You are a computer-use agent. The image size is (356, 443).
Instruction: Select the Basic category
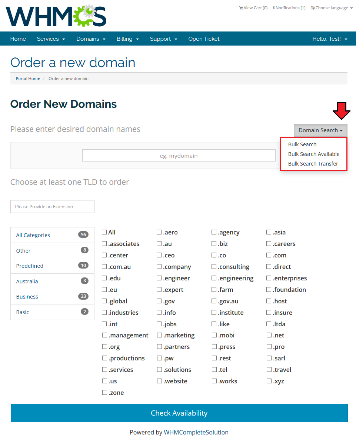[52, 312]
